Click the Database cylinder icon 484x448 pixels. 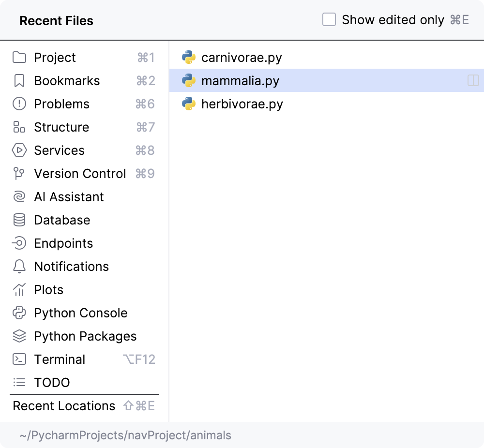point(19,220)
